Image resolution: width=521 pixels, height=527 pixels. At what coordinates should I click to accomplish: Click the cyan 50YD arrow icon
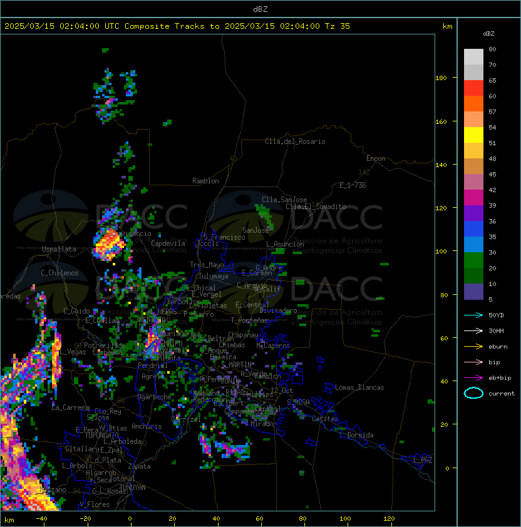(x=473, y=315)
